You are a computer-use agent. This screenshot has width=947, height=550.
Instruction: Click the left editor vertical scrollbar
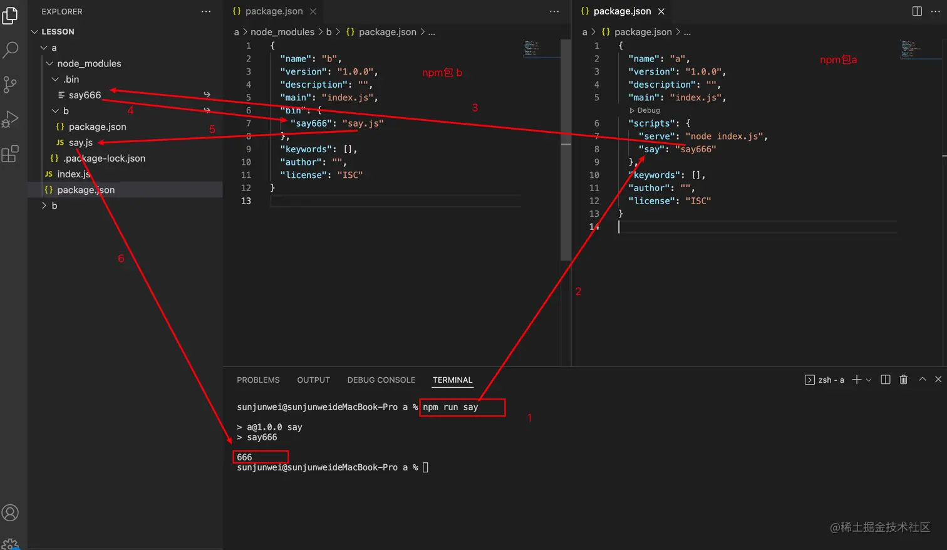tap(566, 150)
